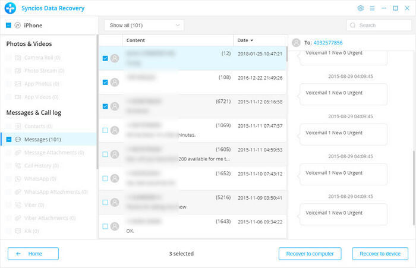416x268 pixels.
Task: Check the 2015-11-11 07:47:57 message checkbox
Action: 105,130
